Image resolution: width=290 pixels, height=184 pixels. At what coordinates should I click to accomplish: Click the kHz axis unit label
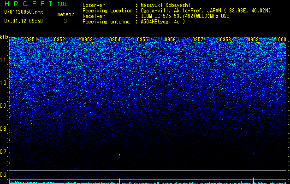click(4, 37)
